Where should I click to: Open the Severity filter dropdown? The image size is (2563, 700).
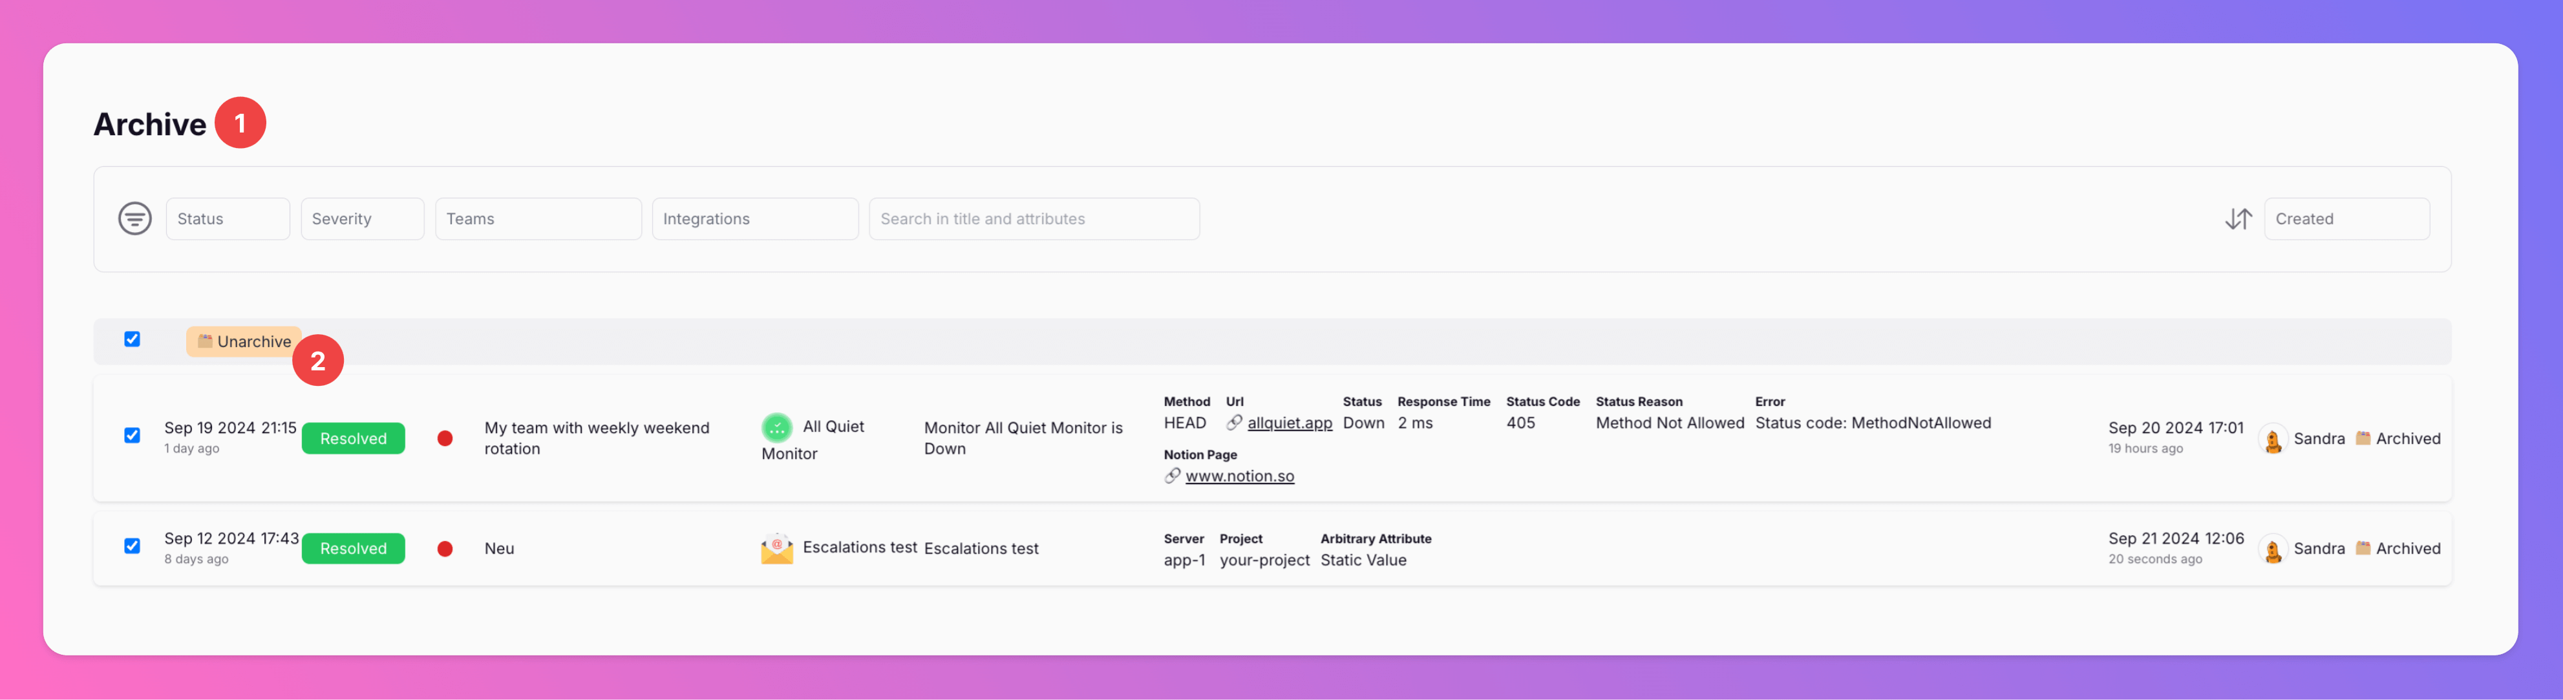click(362, 218)
